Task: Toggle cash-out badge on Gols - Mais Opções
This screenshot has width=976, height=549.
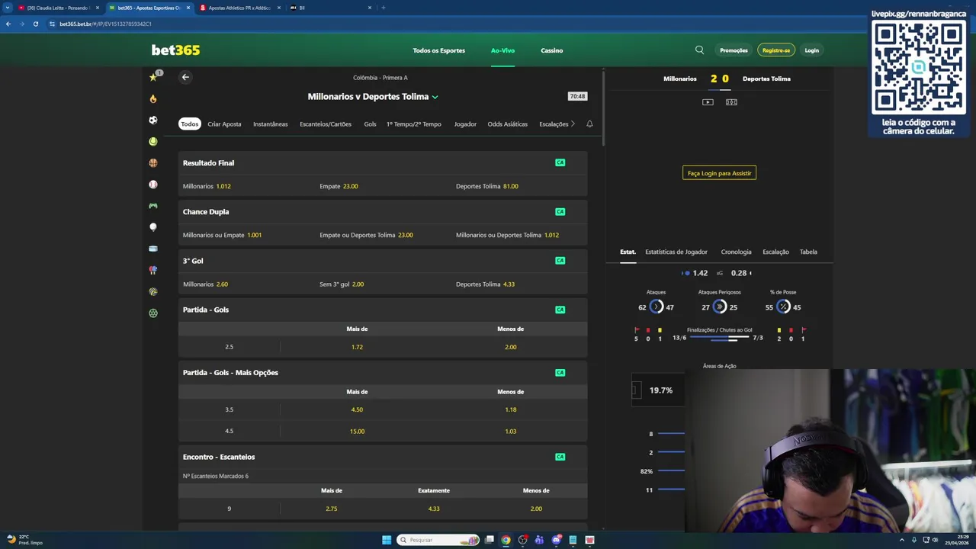Action: 560,373
